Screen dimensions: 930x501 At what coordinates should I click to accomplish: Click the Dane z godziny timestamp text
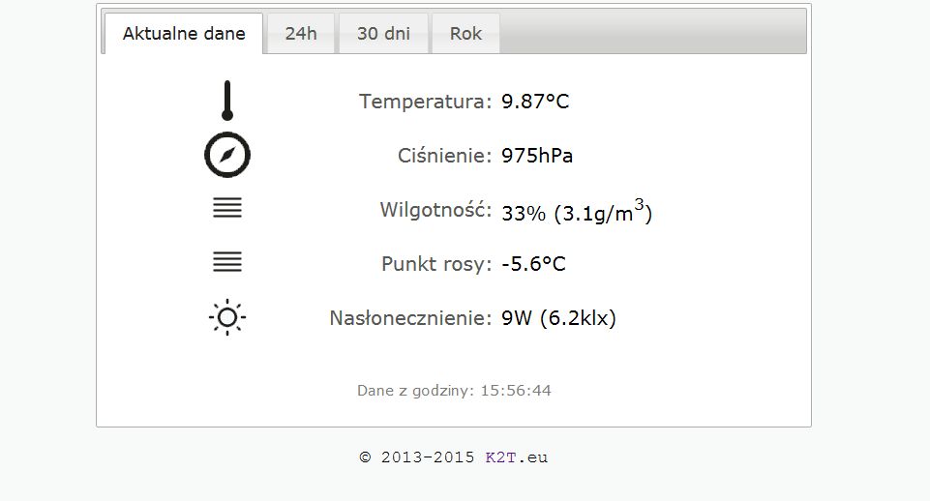pos(454,390)
